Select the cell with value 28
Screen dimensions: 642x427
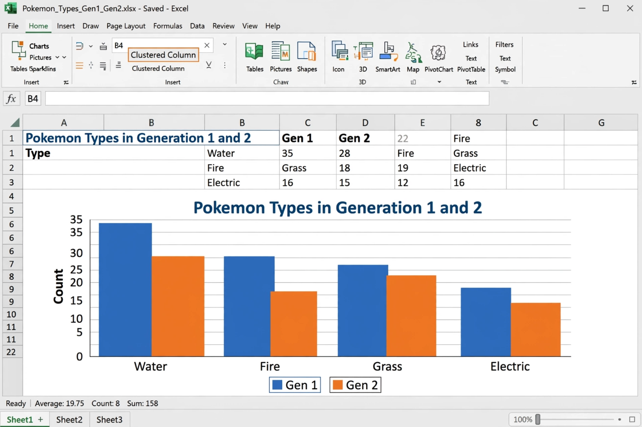point(365,153)
